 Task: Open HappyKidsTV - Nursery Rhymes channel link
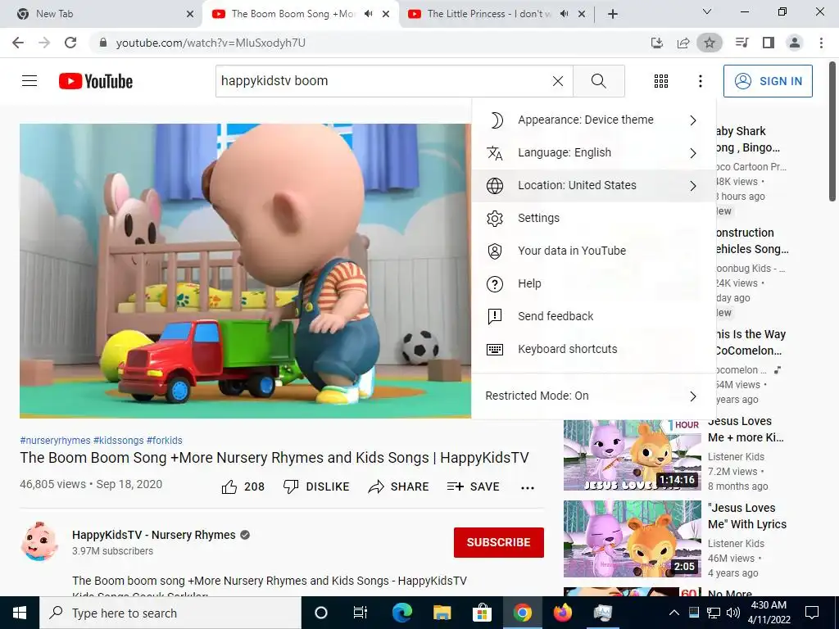(153, 535)
